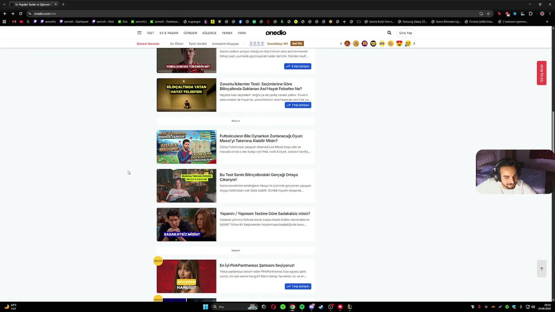
Task: Open the Bilinçaltında Yatan Hayat Felsefen thumbnail
Action: tap(186, 95)
